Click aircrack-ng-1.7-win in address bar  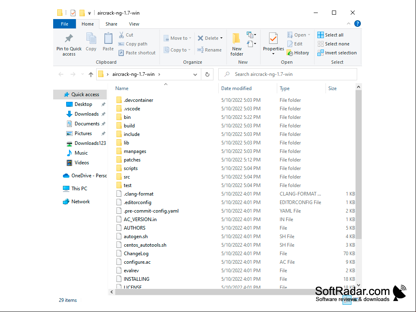click(x=133, y=75)
